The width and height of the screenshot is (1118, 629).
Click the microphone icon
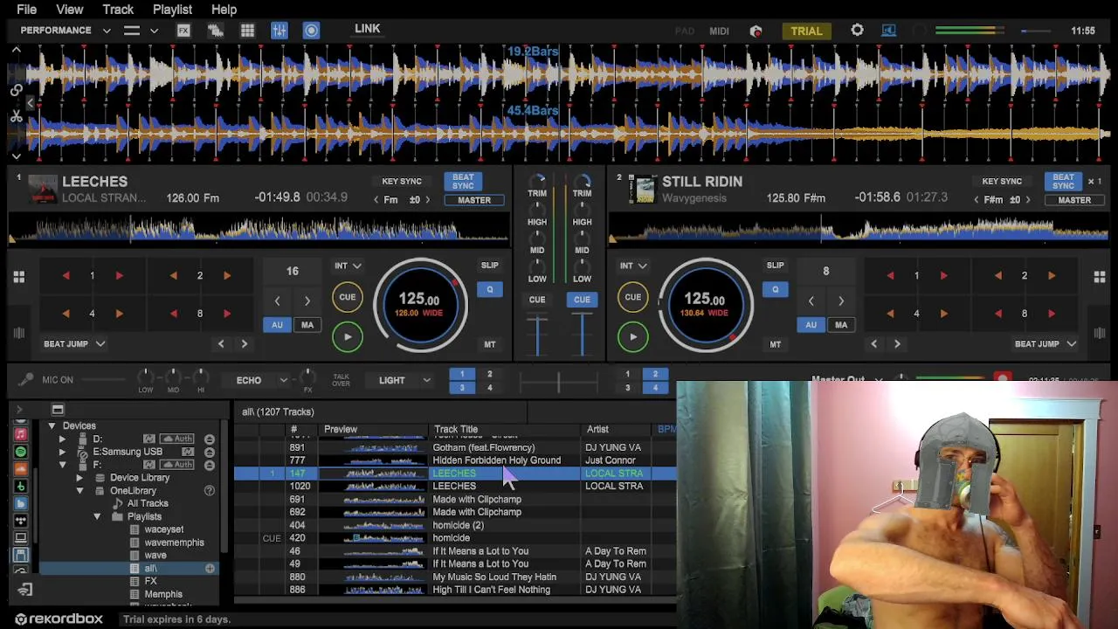coord(26,380)
